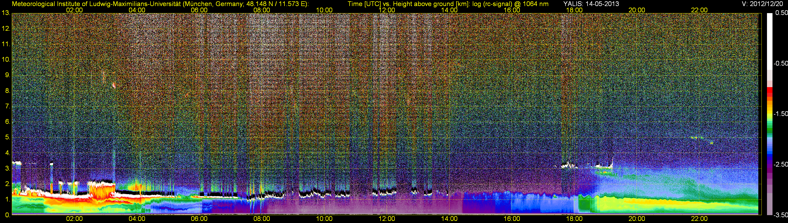This screenshot has height=223, width=788.
Task: Click "16:00" on the lower time axis
Action: (512, 219)
